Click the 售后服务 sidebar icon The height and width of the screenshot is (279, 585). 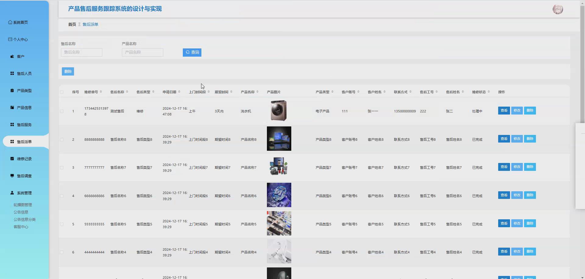pos(12,125)
